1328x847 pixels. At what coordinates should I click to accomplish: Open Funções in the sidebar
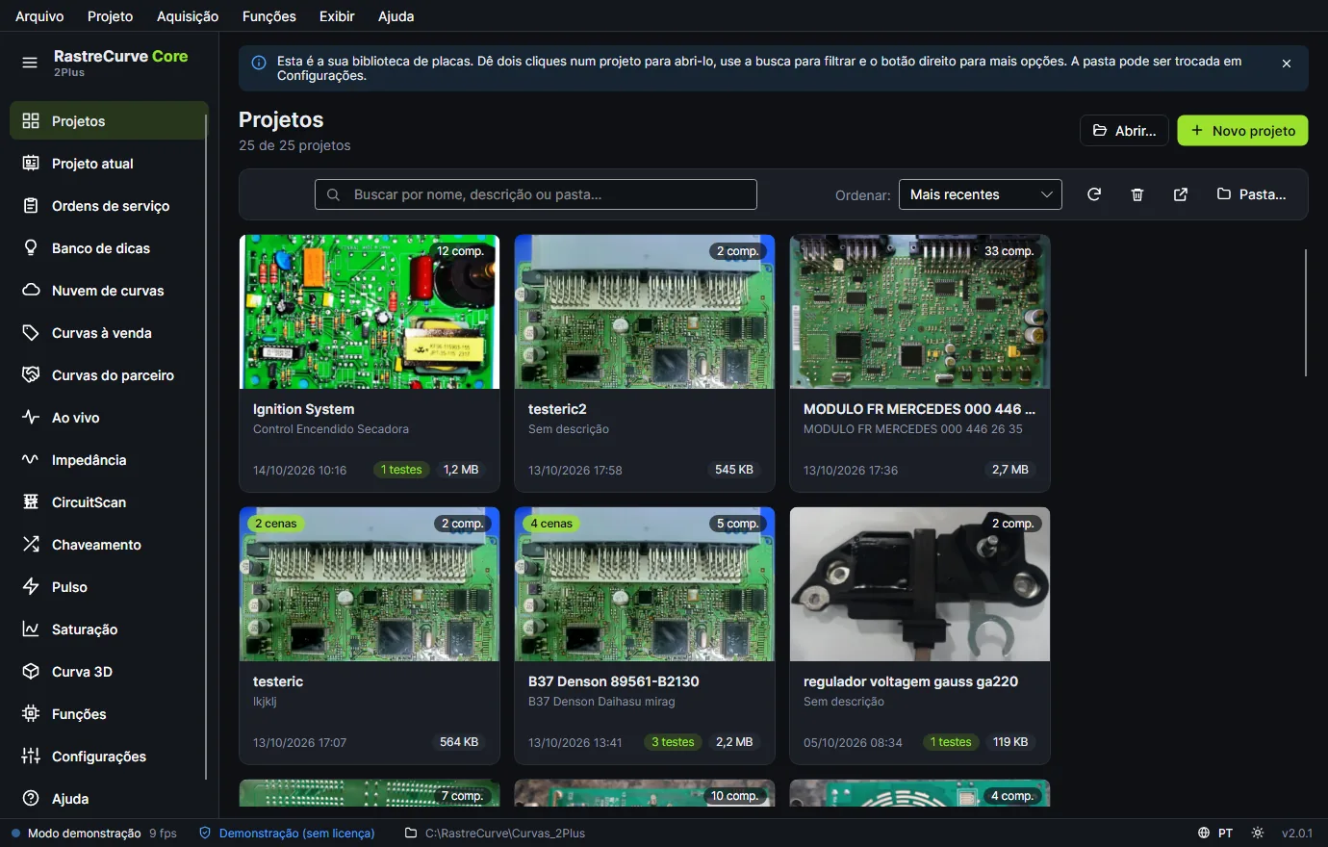pos(109,714)
